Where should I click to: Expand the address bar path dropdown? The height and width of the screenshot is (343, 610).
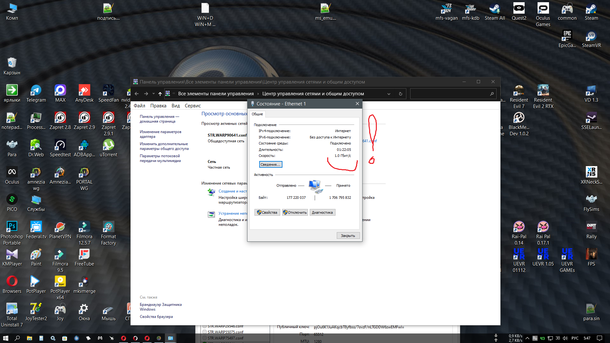click(389, 94)
